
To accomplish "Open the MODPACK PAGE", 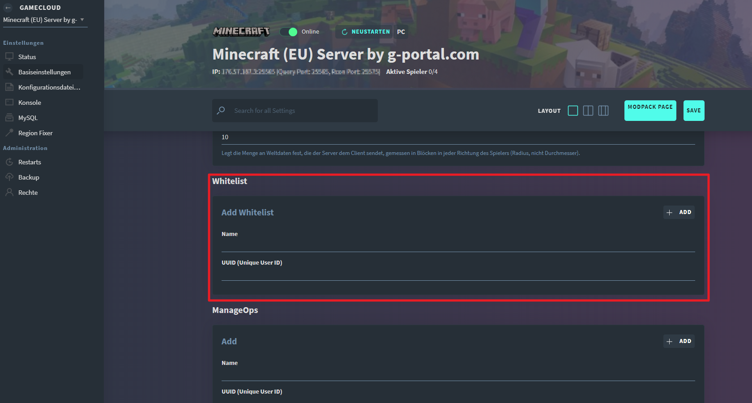I will [x=650, y=111].
